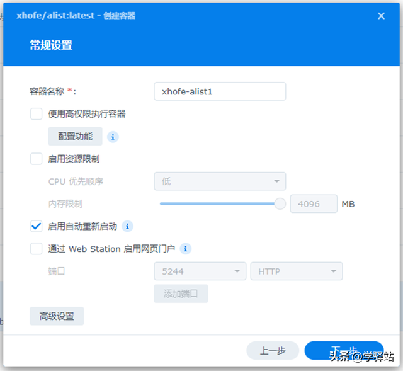
Task: Enable Web Station web portal checkbox
Action: tap(37, 249)
